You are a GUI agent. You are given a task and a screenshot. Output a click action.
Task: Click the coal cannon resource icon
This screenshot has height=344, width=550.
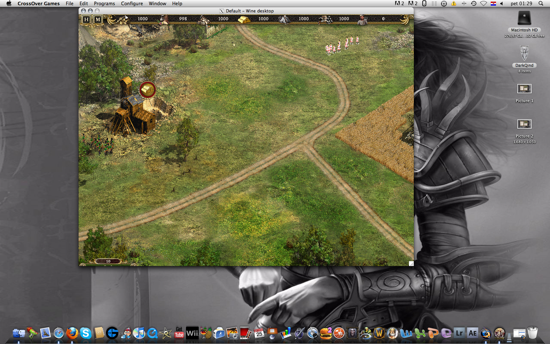click(325, 20)
